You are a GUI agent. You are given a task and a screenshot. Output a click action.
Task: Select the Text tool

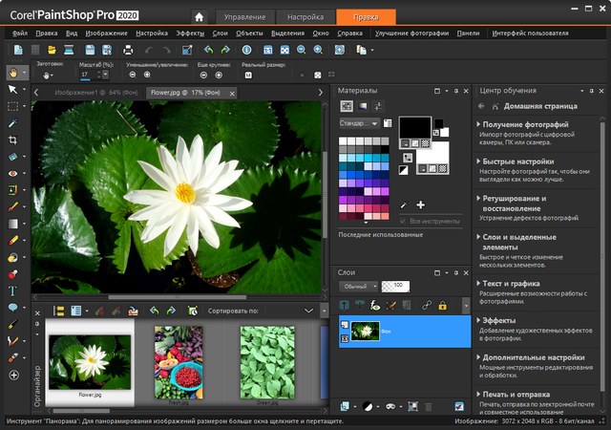[13, 290]
